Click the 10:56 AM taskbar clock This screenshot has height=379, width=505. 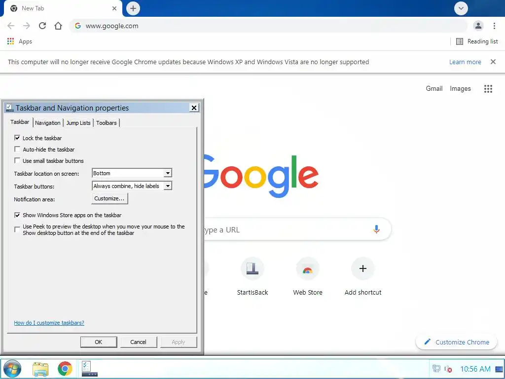tap(475, 369)
